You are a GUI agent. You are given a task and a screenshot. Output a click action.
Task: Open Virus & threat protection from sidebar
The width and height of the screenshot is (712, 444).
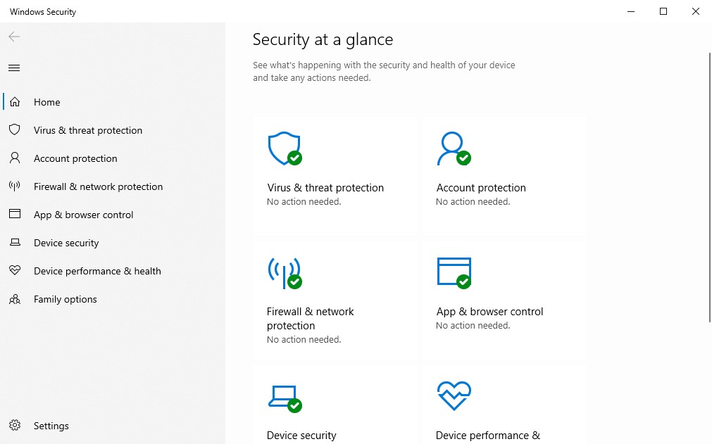88,130
